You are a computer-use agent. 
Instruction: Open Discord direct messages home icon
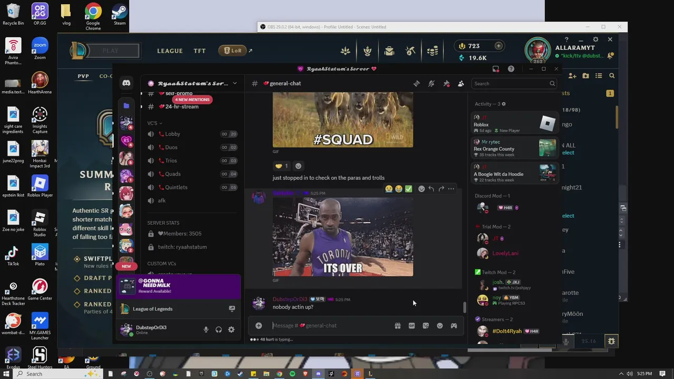(126, 83)
